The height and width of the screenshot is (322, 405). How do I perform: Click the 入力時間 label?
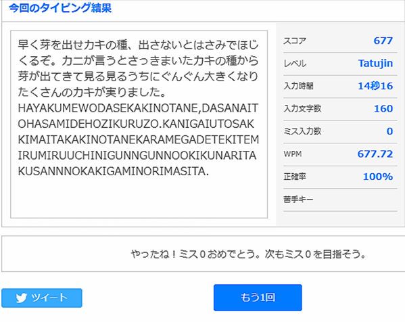pos(298,86)
